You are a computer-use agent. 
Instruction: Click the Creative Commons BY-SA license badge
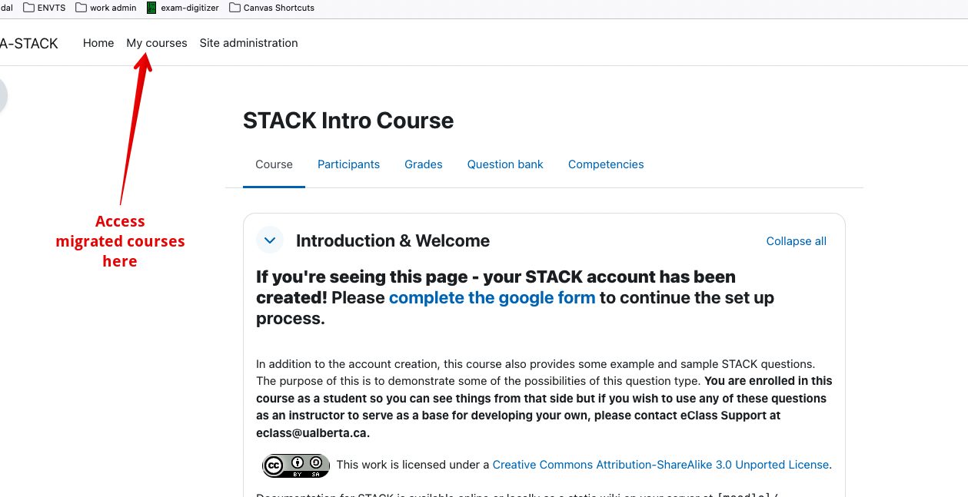tap(296, 466)
